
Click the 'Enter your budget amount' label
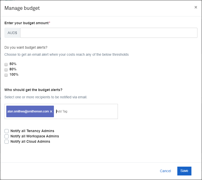pos(26,23)
